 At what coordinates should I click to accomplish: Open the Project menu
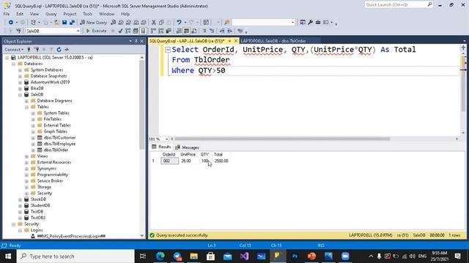click(x=70, y=14)
